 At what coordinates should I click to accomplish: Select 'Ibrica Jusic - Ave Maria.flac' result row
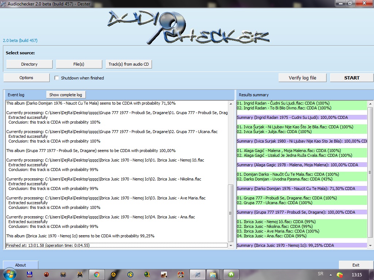coord(302,231)
